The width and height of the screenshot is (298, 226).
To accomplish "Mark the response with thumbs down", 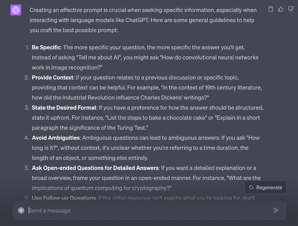I will tap(291, 9).
